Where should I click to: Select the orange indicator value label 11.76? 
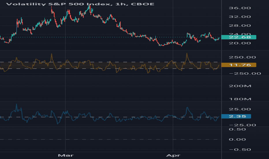(239, 65)
